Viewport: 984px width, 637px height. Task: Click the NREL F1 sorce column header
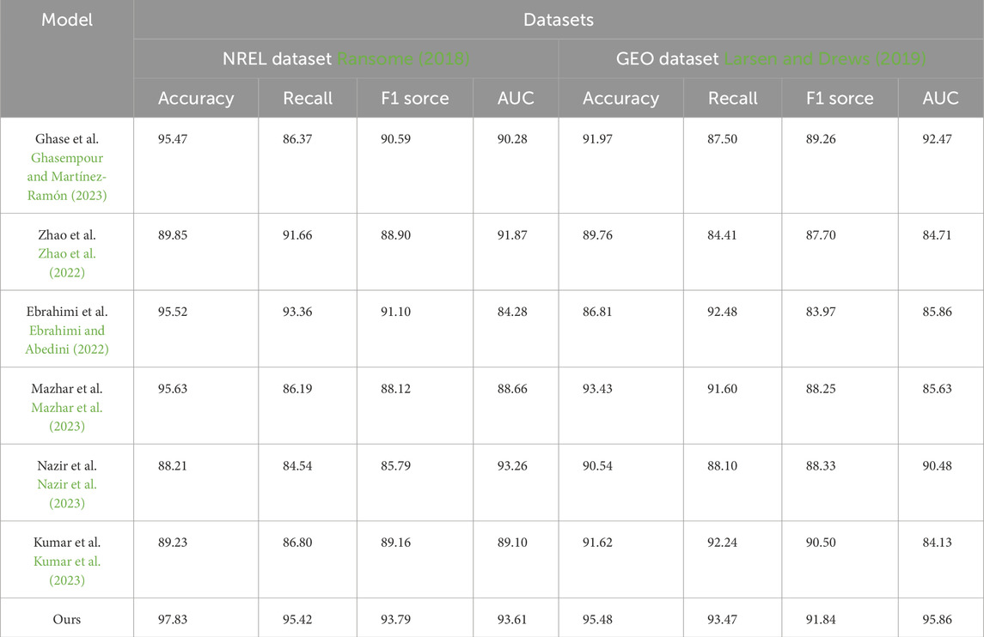point(415,99)
